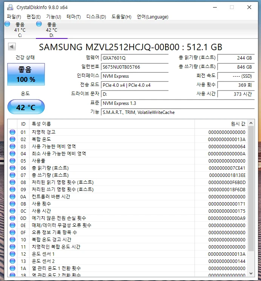The image size is (261, 281).
Task: Select attribute name 사용률
Action: (x=39, y=161)
